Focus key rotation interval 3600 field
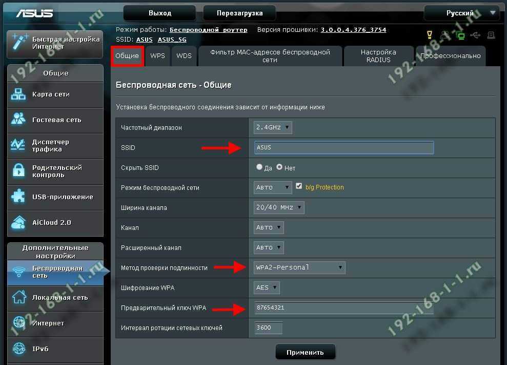Viewport: 507px width, 365px height. click(x=268, y=328)
